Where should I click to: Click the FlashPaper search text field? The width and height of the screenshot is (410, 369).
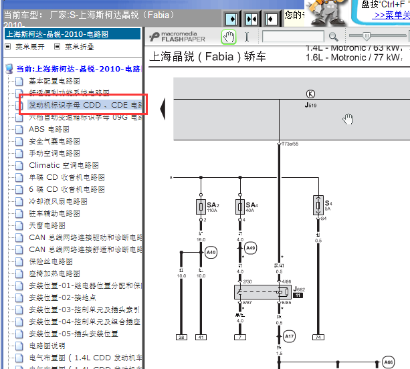pyautogui.click(x=293, y=37)
